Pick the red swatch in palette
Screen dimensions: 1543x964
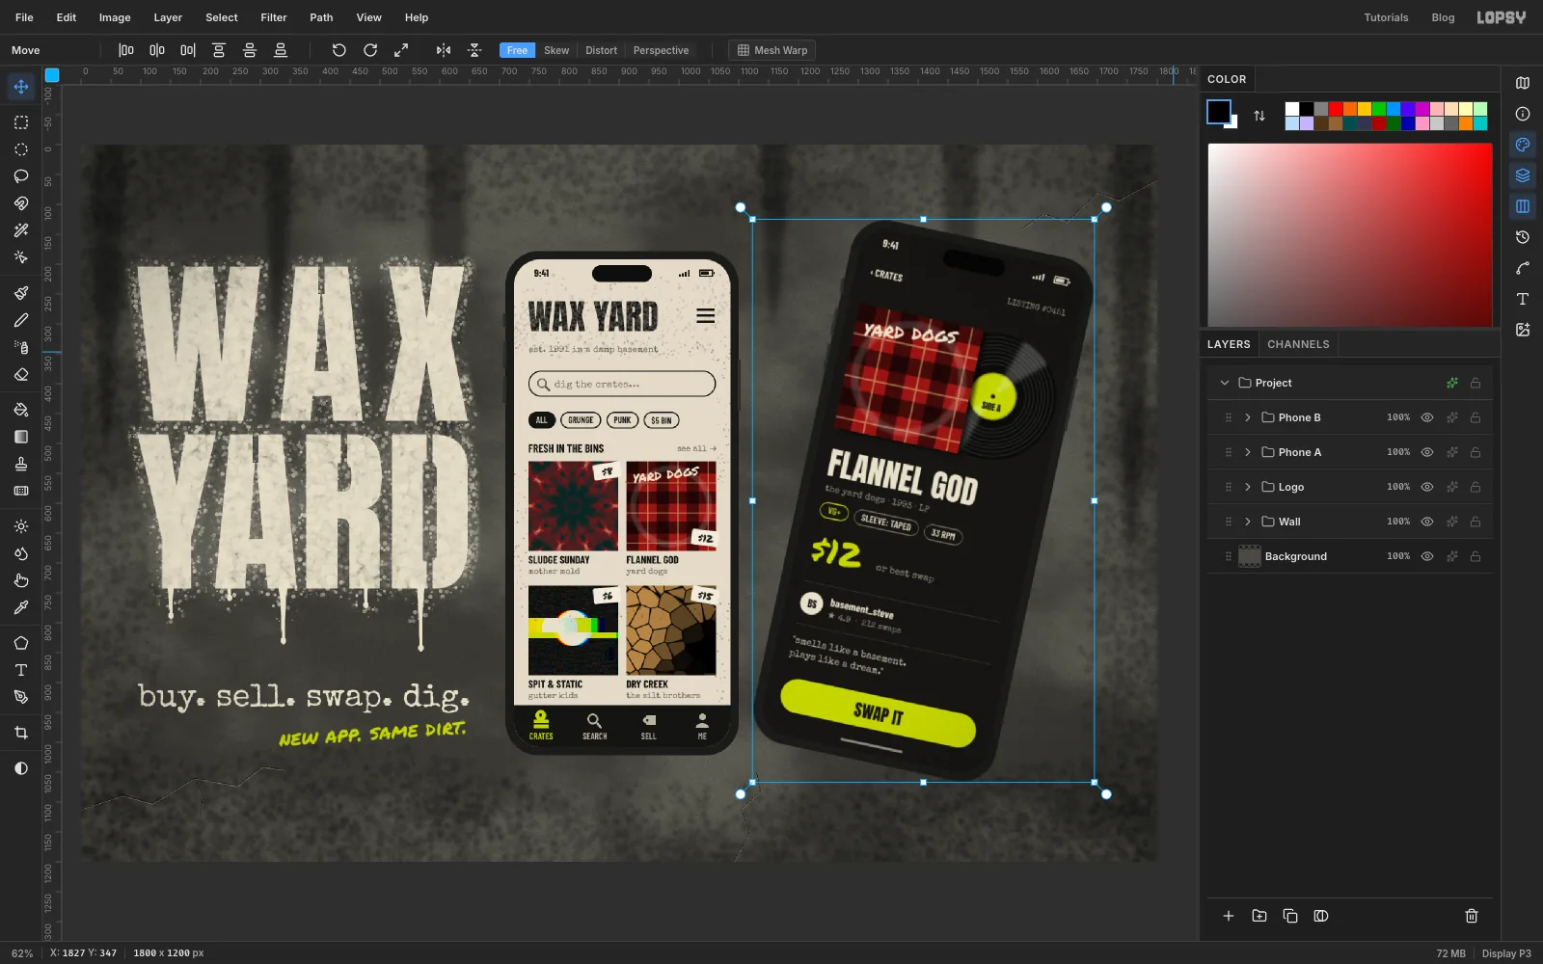(1336, 109)
